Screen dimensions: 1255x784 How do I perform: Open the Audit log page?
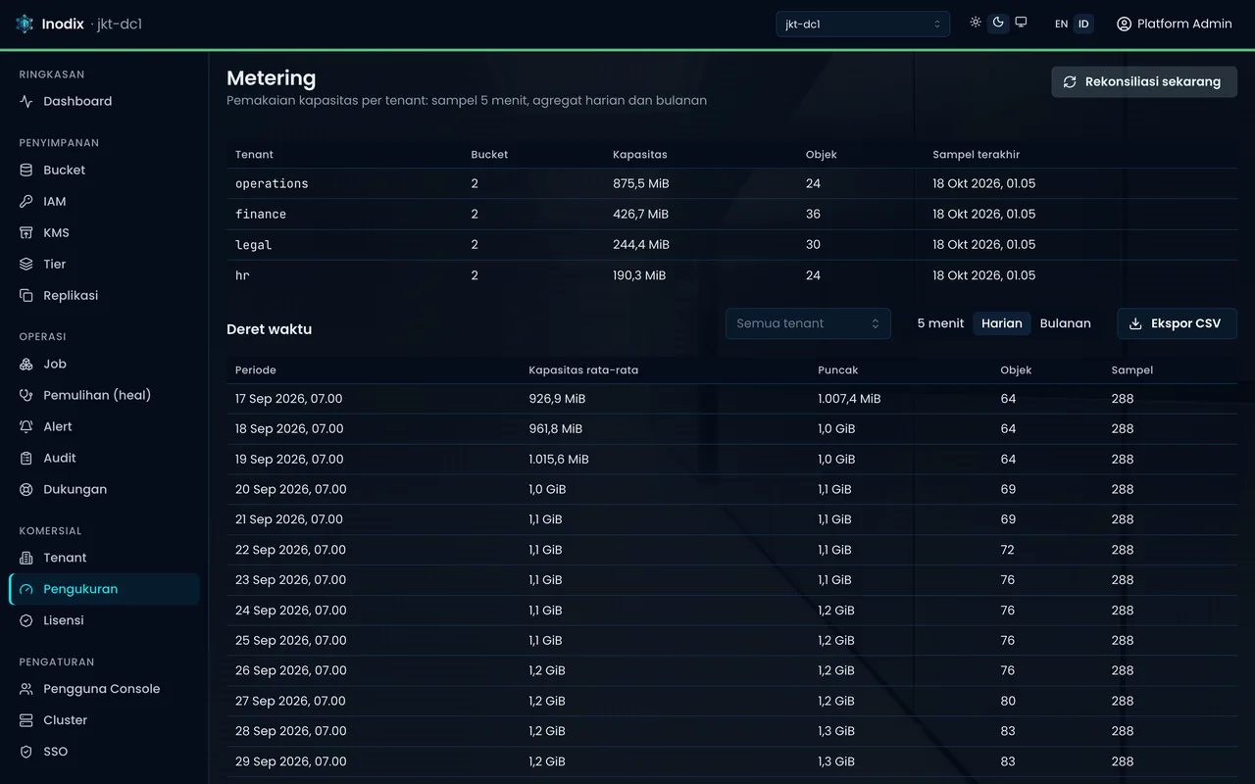pyautogui.click(x=104, y=458)
